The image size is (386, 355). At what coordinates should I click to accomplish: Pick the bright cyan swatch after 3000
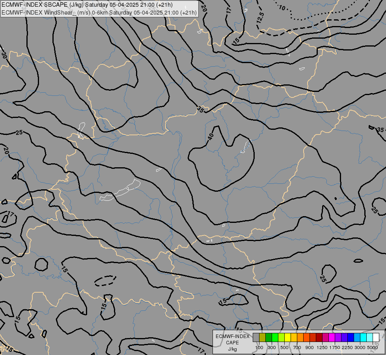pyautogui.click(x=364, y=337)
